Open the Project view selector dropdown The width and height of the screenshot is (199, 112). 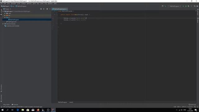click(x=7, y=9)
